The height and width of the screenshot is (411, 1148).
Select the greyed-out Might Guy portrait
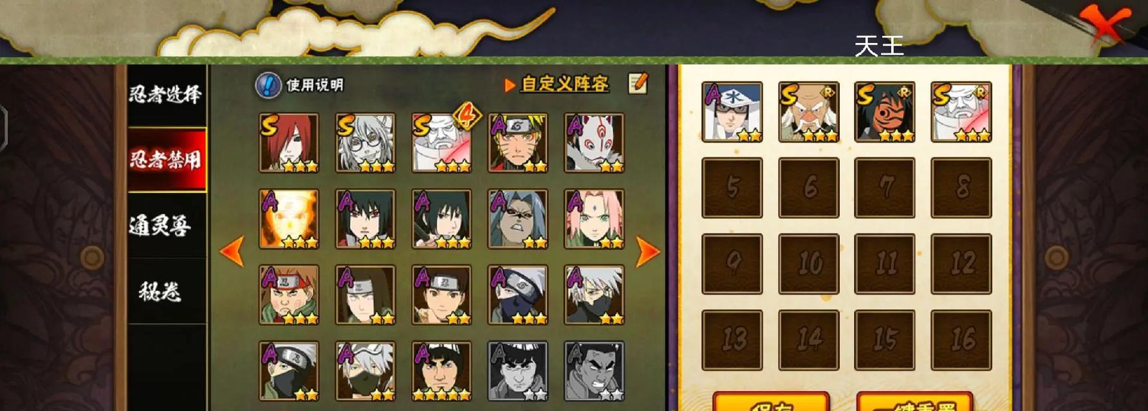point(518,371)
